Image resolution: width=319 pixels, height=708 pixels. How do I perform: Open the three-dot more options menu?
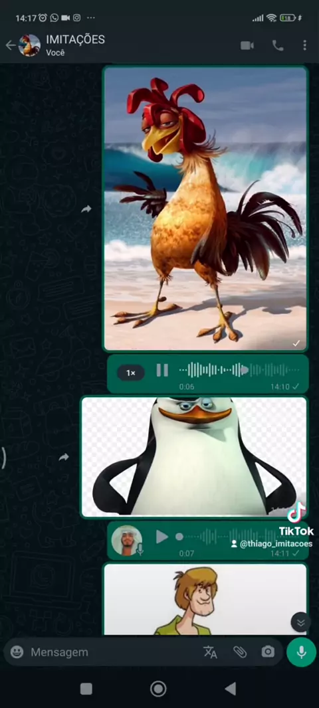point(304,46)
